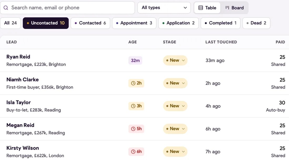This screenshot has width=289, height=160.
Task: Click the AGE column header
Action: pos(132,42)
